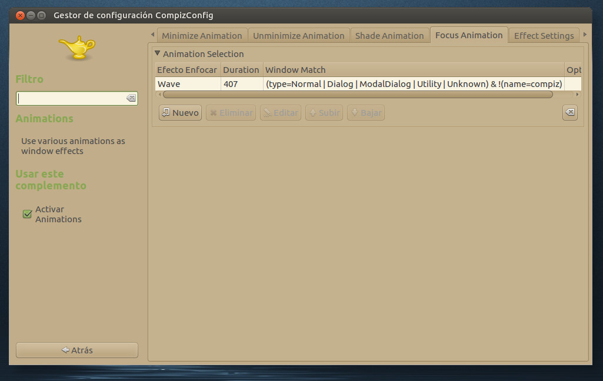Click the Window Match column header
This screenshot has height=381, width=603.
[x=414, y=70]
